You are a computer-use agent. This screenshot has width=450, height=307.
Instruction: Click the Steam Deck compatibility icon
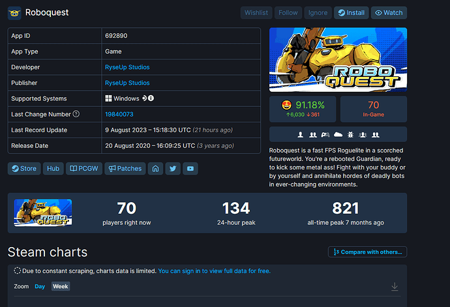point(144,98)
